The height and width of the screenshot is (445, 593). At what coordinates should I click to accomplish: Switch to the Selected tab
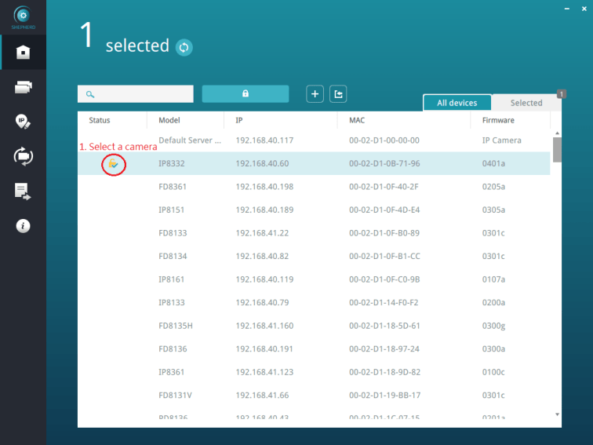click(526, 103)
